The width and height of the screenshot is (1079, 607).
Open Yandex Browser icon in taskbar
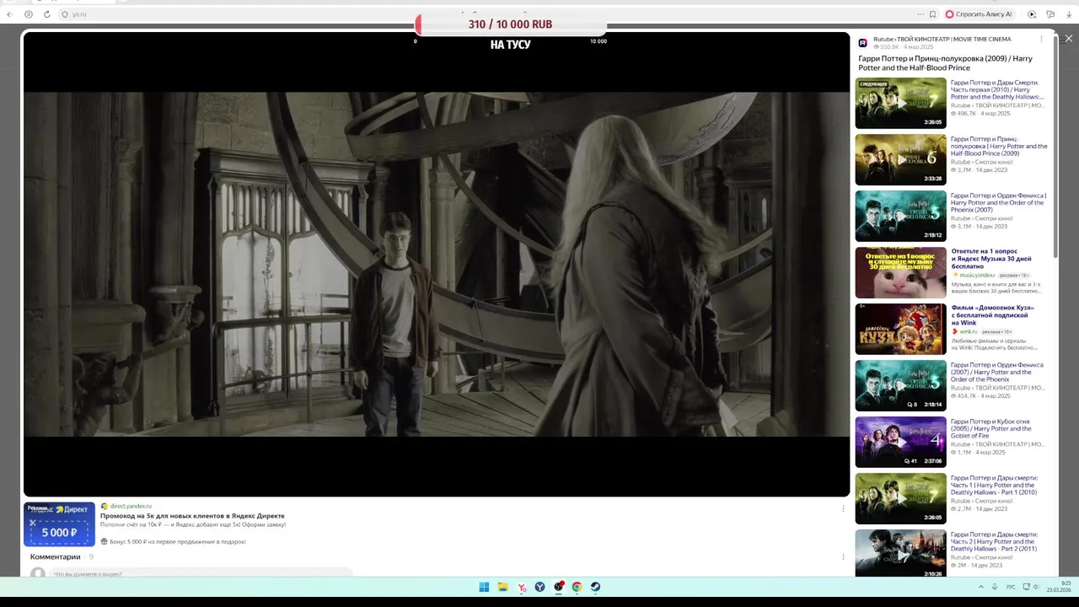(x=539, y=587)
